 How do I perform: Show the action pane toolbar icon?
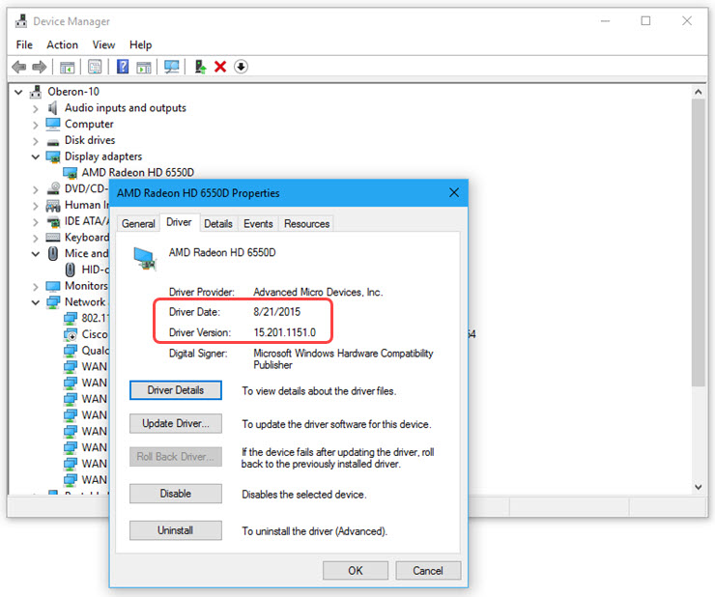tap(144, 68)
